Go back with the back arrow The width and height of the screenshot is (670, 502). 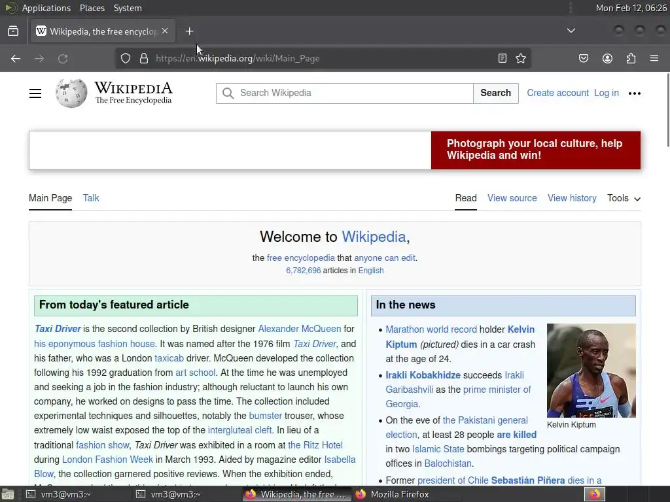(16, 58)
